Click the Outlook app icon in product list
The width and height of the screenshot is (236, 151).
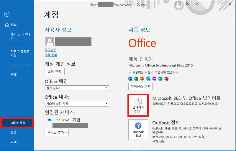[148, 79]
